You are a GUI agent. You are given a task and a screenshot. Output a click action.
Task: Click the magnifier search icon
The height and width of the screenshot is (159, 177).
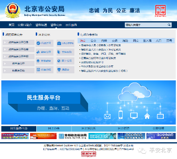169,25
